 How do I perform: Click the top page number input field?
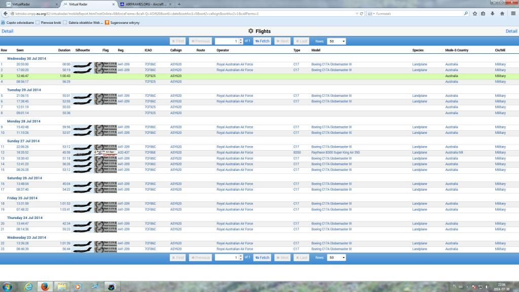pyautogui.click(x=227, y=41)
